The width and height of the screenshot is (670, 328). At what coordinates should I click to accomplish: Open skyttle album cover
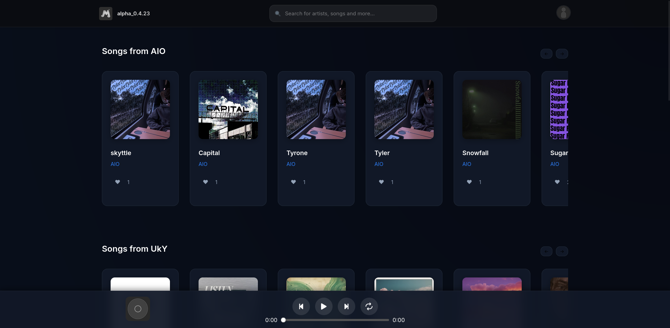tap(140, 109)
